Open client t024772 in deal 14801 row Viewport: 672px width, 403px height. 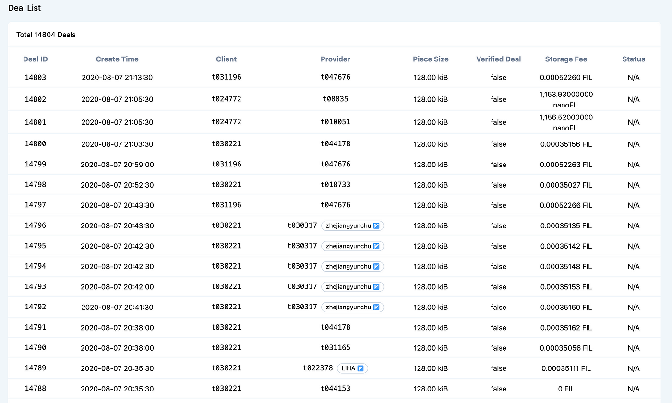(x=227, y=122)
